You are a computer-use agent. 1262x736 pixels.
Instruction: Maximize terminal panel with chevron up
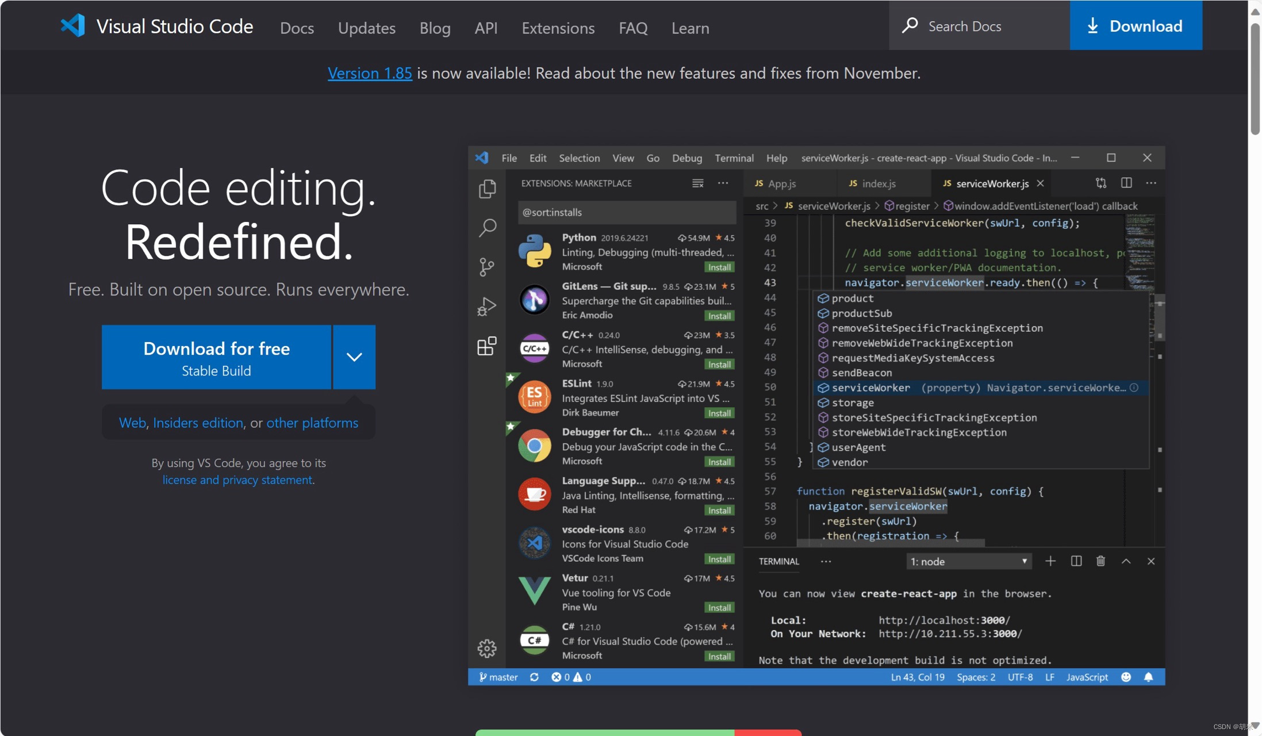[1126, 561]
